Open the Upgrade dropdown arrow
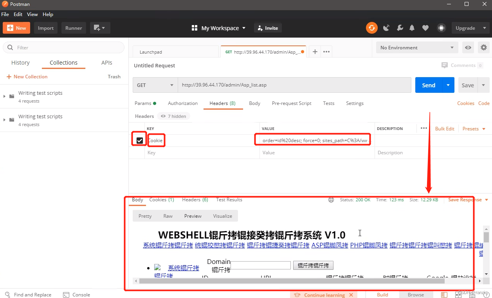Image resolution: width=492 pixels, height=298 pixels. [x=485, y=28]
